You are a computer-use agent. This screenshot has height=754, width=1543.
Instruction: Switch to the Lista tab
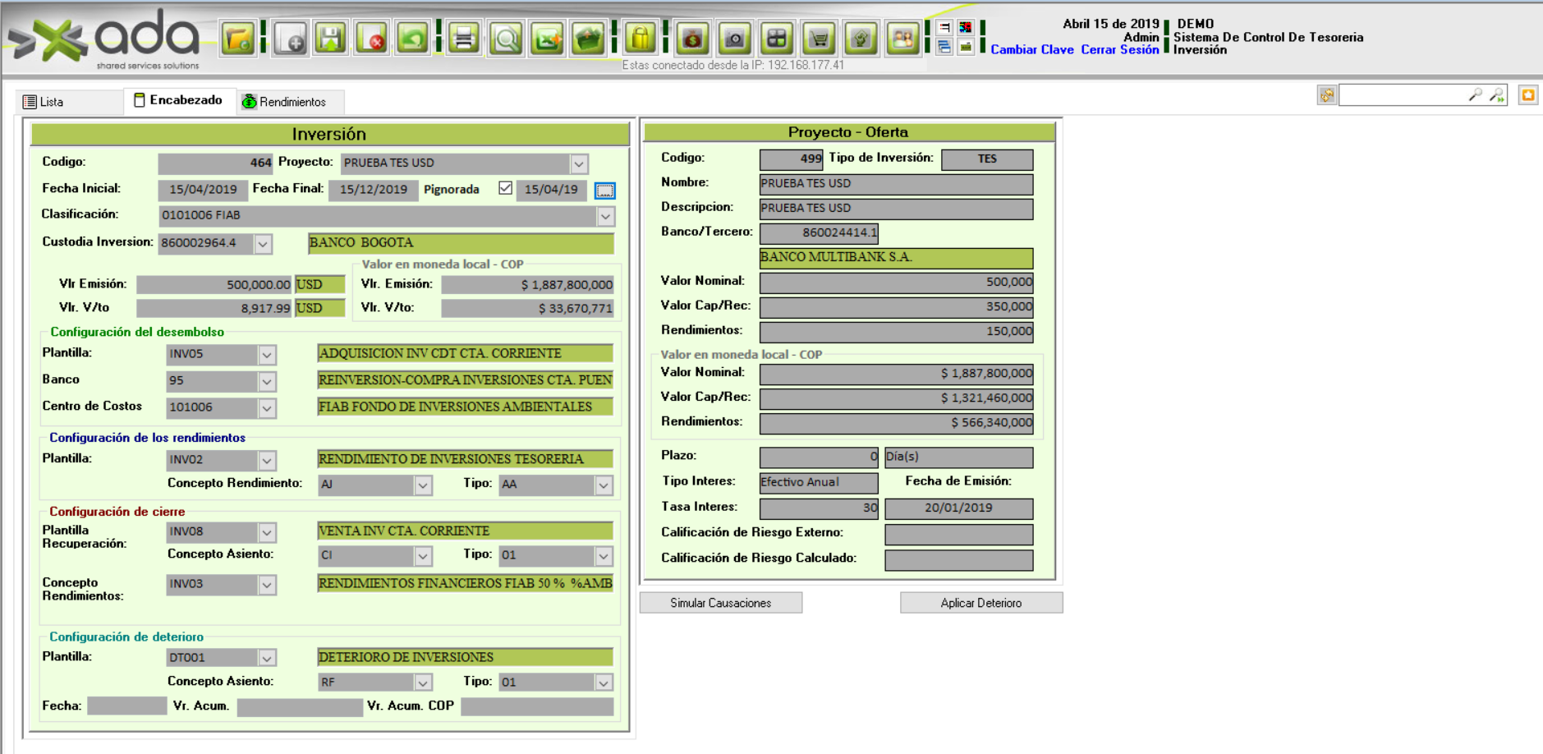[44, 102]
